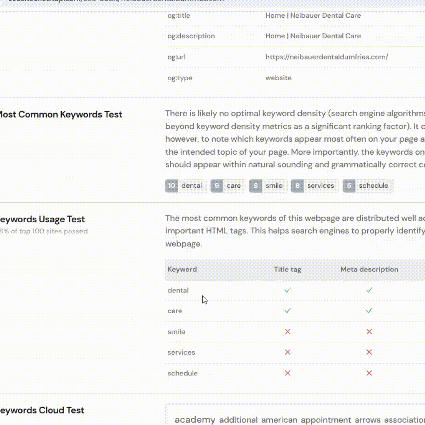Screen dimensions: 425x425
Task: Select the 'Meta description' column header
Action: [369, 270]
